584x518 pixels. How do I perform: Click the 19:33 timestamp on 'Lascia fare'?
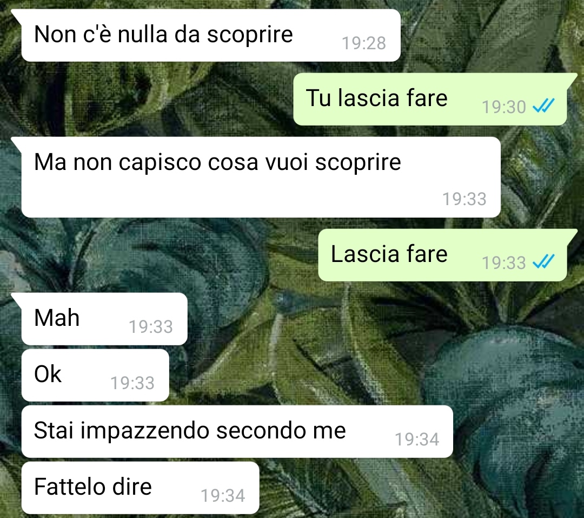(x=503, y=263)
